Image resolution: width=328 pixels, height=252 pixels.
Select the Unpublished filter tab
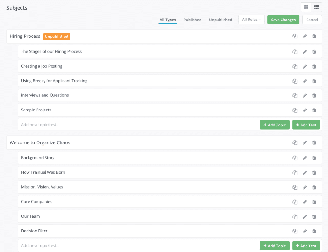tap(220, 20)
